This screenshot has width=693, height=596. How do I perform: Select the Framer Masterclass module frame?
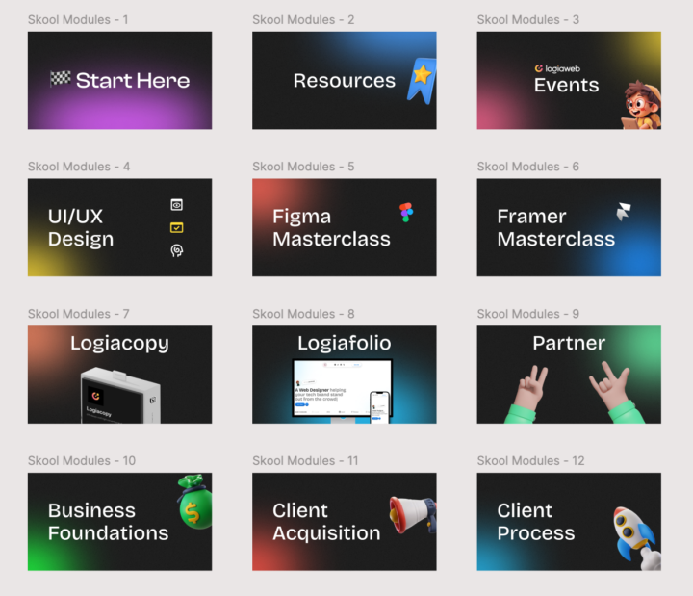[569, 227]
